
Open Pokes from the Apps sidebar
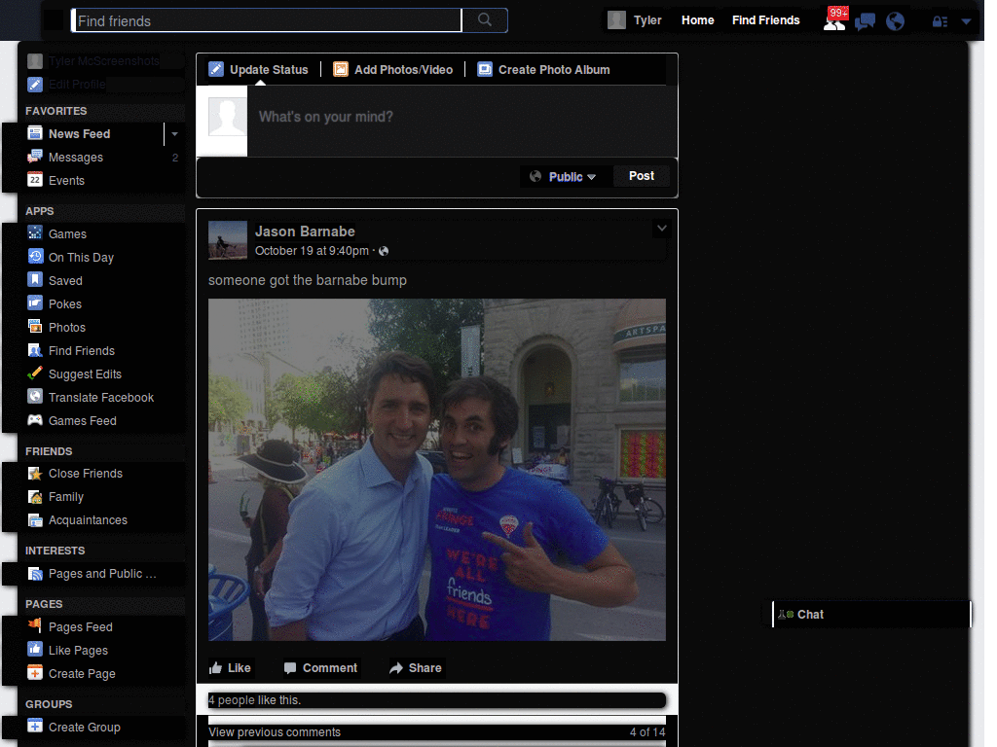(x=65, y=304)
